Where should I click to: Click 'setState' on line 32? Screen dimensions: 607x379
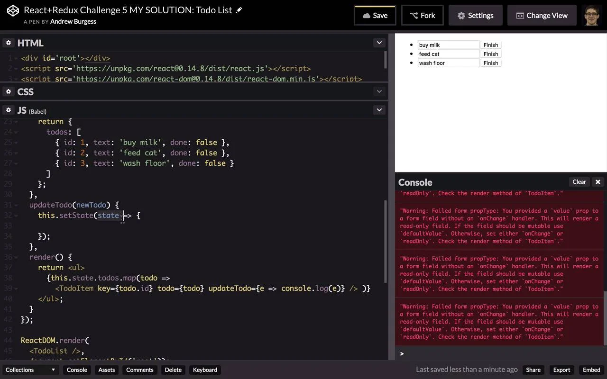76,216
